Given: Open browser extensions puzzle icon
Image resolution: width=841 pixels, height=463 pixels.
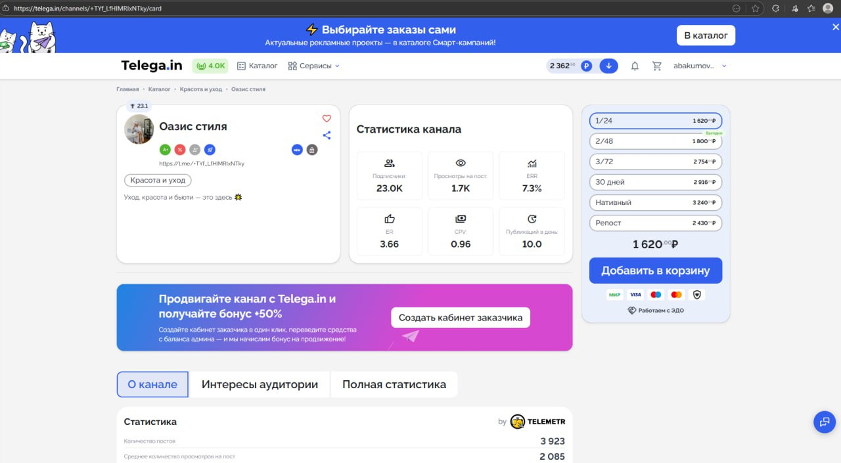Looking at the screenshot, I should pos(775,9).
